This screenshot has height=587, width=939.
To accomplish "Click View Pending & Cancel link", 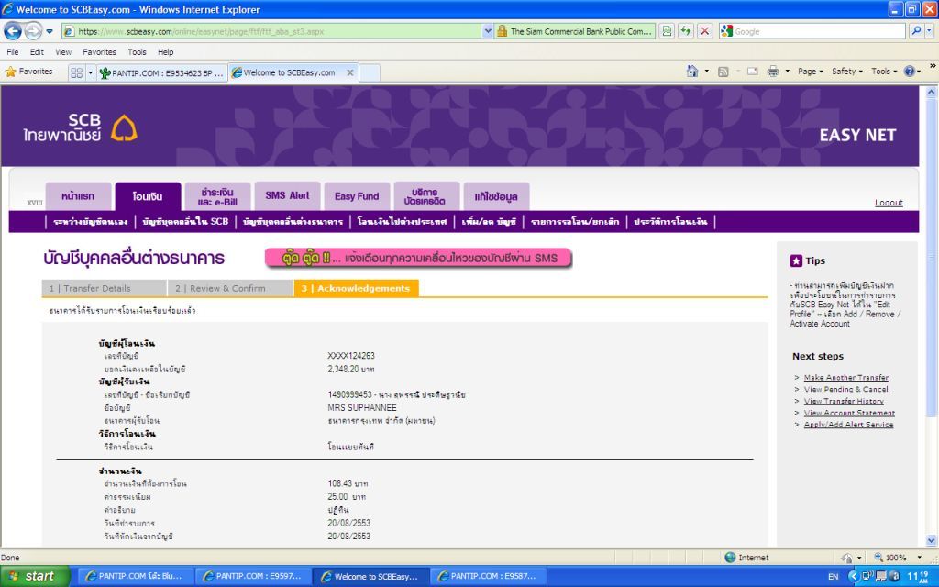I will (845, 389).
